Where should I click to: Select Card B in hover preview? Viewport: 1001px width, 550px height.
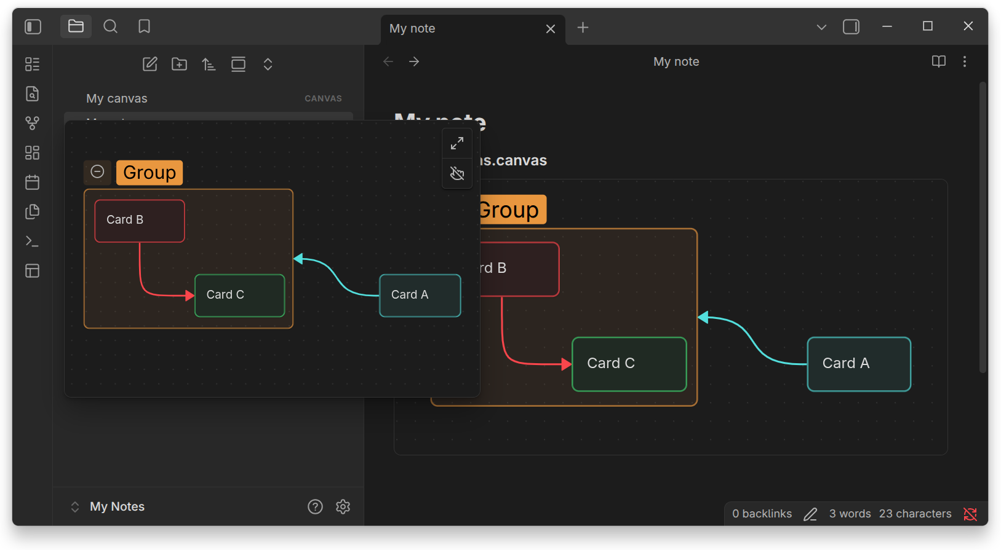tap(140, 221)
